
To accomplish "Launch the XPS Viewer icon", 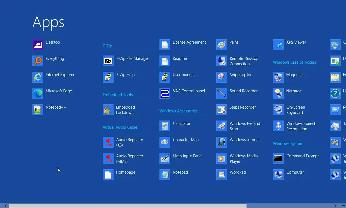I will [278, 45].
